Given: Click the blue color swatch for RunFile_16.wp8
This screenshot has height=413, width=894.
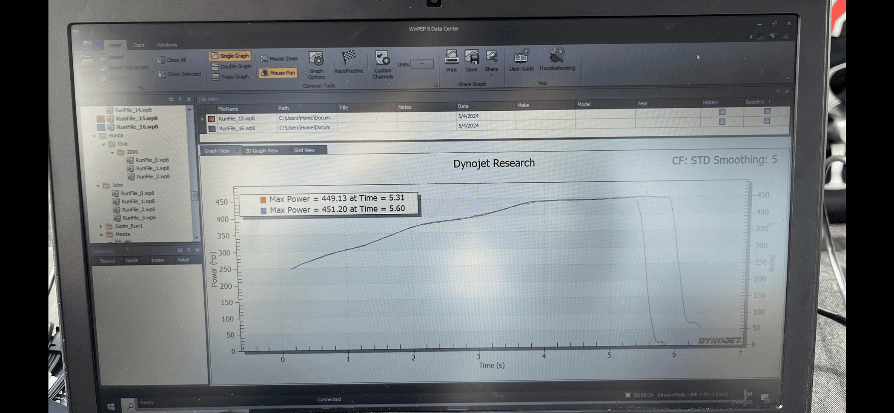Looking at the screenshot, I should click(212, 129).
